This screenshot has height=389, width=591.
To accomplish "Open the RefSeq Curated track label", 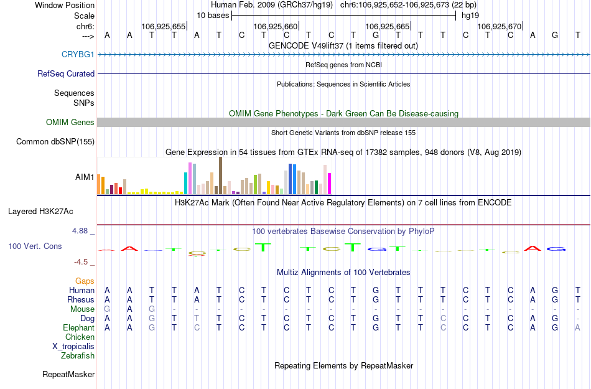I will [65, 73].
